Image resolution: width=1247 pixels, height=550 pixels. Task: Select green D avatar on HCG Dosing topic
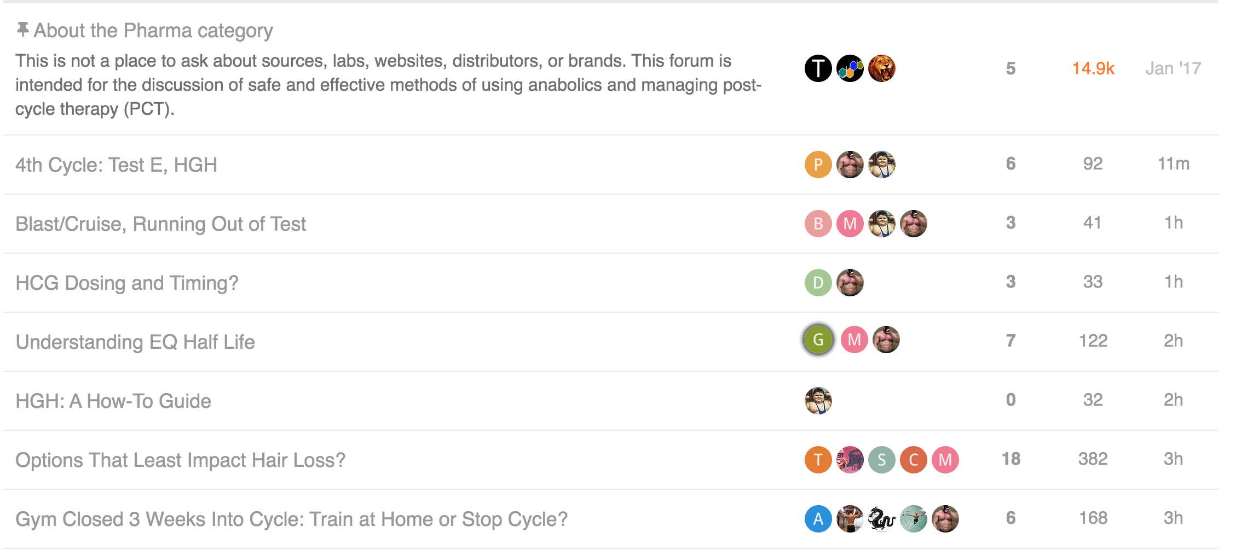click(x=818, y=283)
